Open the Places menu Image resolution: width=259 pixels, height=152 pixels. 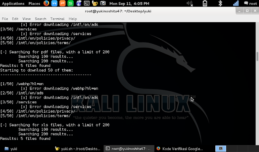pyautogui.click(x=34, y=4)
